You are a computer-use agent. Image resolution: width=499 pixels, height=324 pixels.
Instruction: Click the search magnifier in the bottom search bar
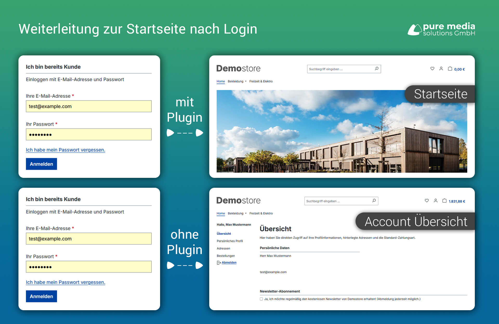coord(374,201)
